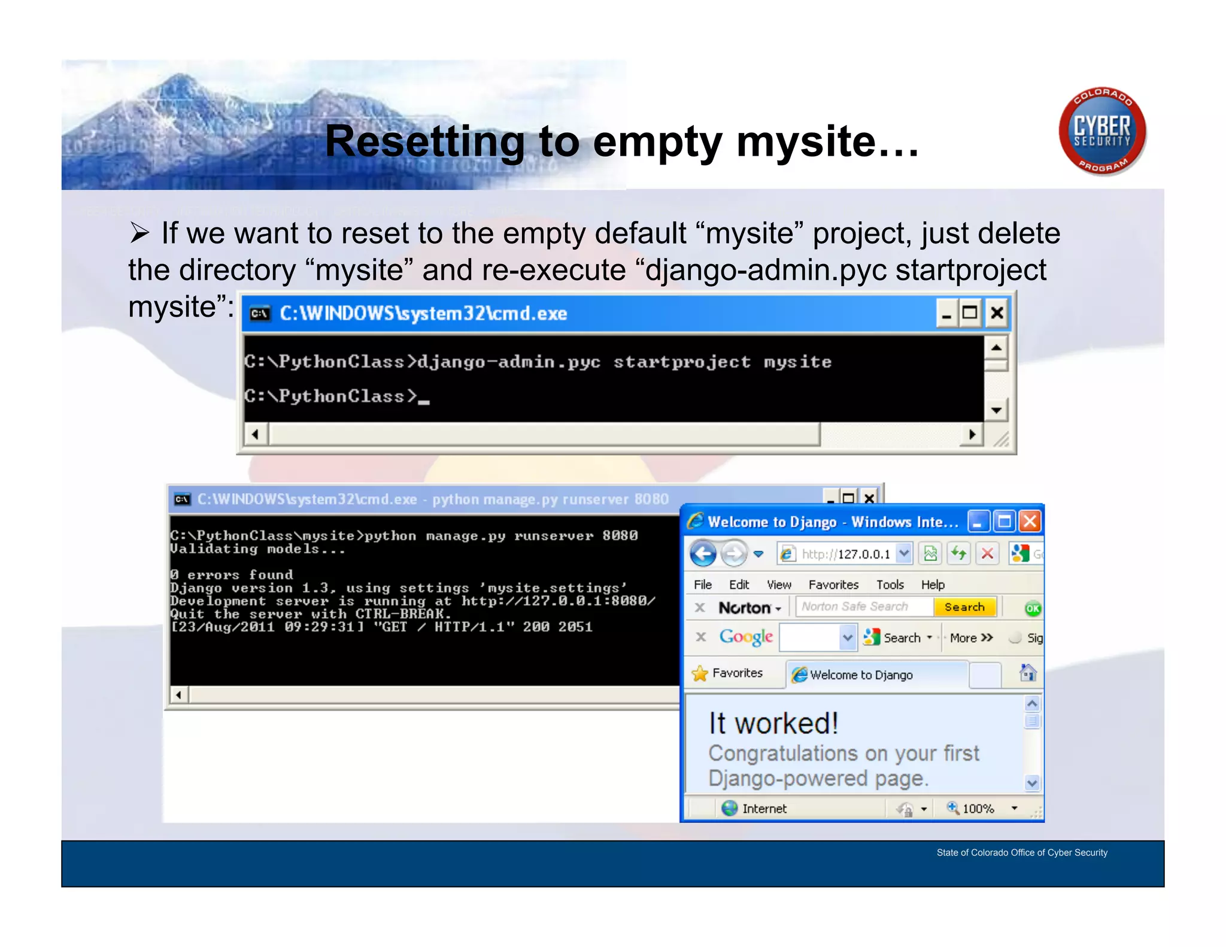Click the IE page scrollbar thumb

click(1033, 721)
